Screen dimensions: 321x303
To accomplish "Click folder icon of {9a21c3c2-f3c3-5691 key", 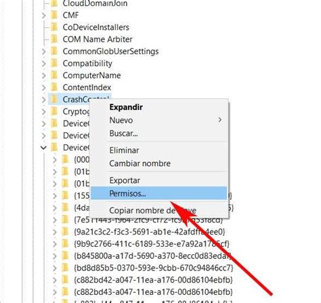I will click(x=65, y=232).
